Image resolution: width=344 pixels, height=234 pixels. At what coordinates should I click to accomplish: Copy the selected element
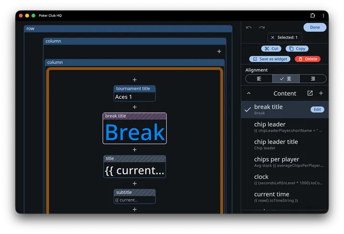coord(297,49)
